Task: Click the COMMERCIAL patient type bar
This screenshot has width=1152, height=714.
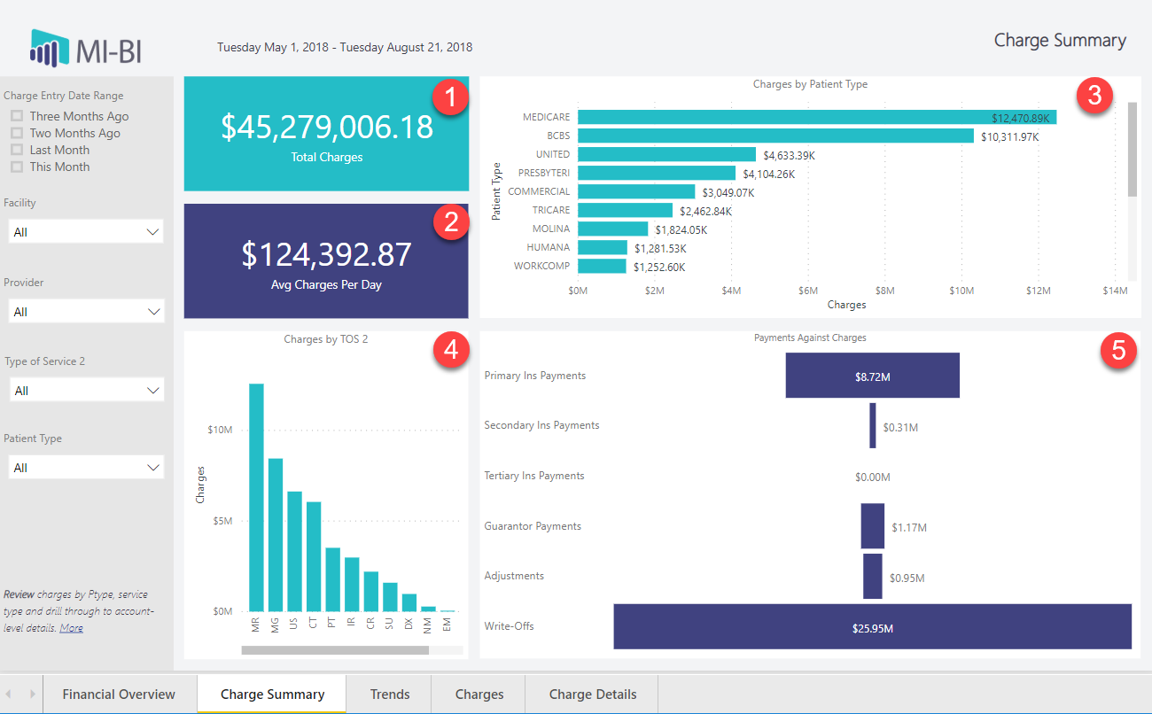Action: click(x=636, y=191)
